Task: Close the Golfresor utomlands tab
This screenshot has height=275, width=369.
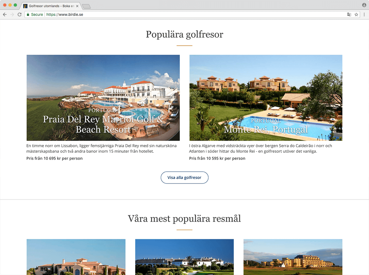Action: [77, 6]
